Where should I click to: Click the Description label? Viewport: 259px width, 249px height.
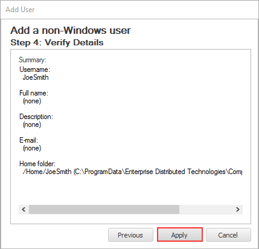36,117
